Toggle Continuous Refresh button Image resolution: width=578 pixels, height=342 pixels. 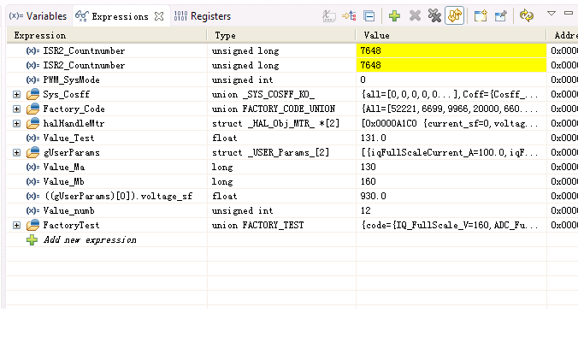pos(455,16)
